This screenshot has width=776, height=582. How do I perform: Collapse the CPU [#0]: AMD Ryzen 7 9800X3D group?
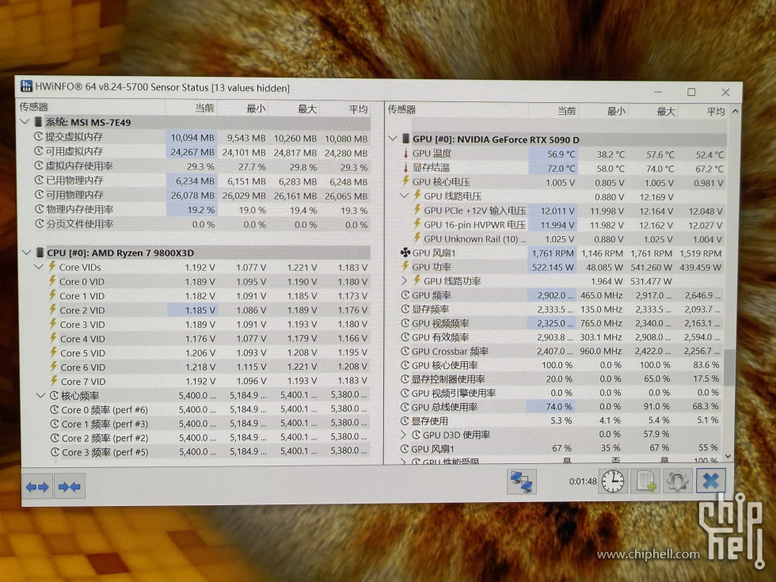coord(27,253)
